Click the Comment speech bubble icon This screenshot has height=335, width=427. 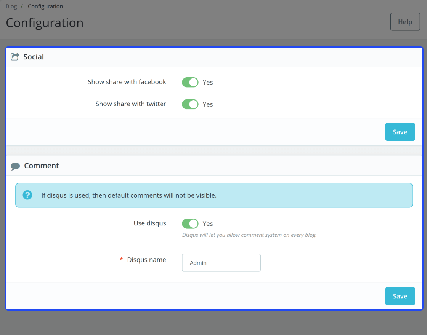coord(15,166)
